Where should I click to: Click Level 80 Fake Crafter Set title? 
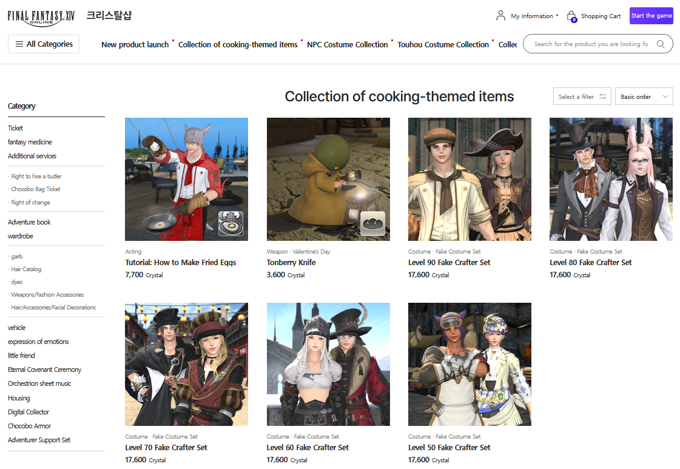(x=591, y=263)
